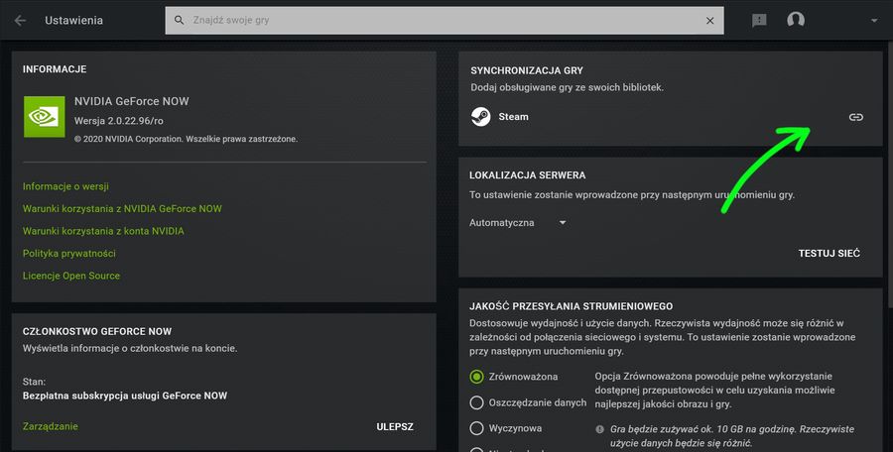The width and height of the screenshot is (893, 452).
Task: Click the 'INFORMACJE' heading
Action: coord(55,68)
